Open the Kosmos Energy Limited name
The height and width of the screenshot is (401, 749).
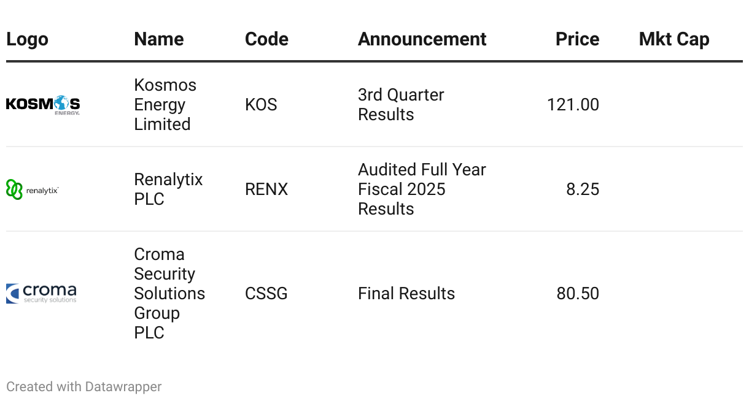pos(165,105)
